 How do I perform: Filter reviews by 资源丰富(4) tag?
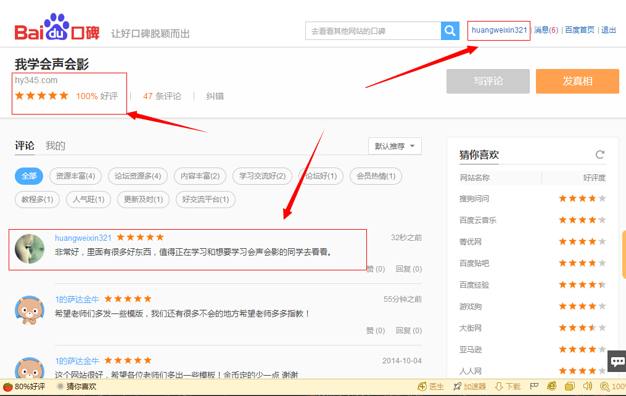[x=75, y=176]
